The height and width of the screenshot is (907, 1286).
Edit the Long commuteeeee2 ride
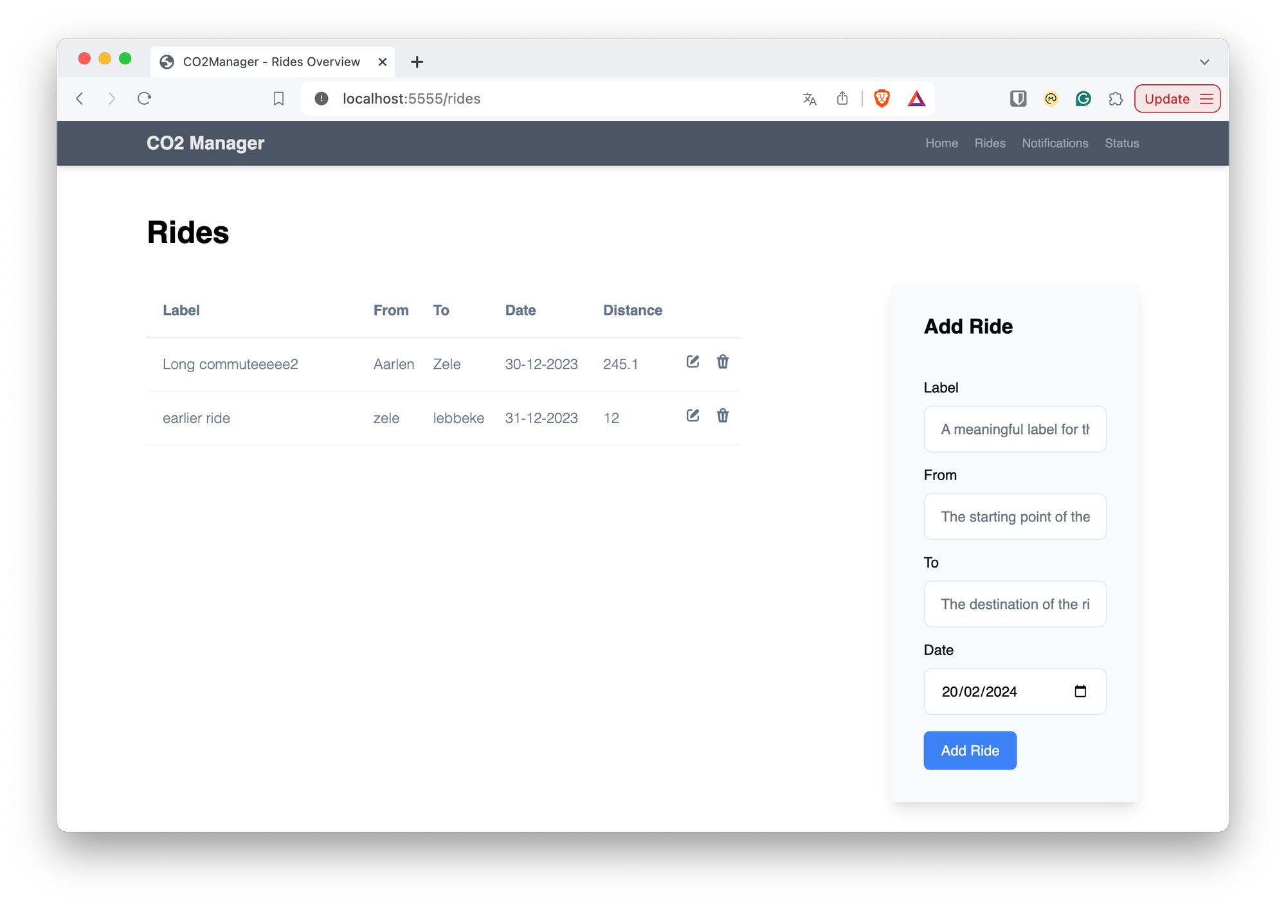coord(693,362)
